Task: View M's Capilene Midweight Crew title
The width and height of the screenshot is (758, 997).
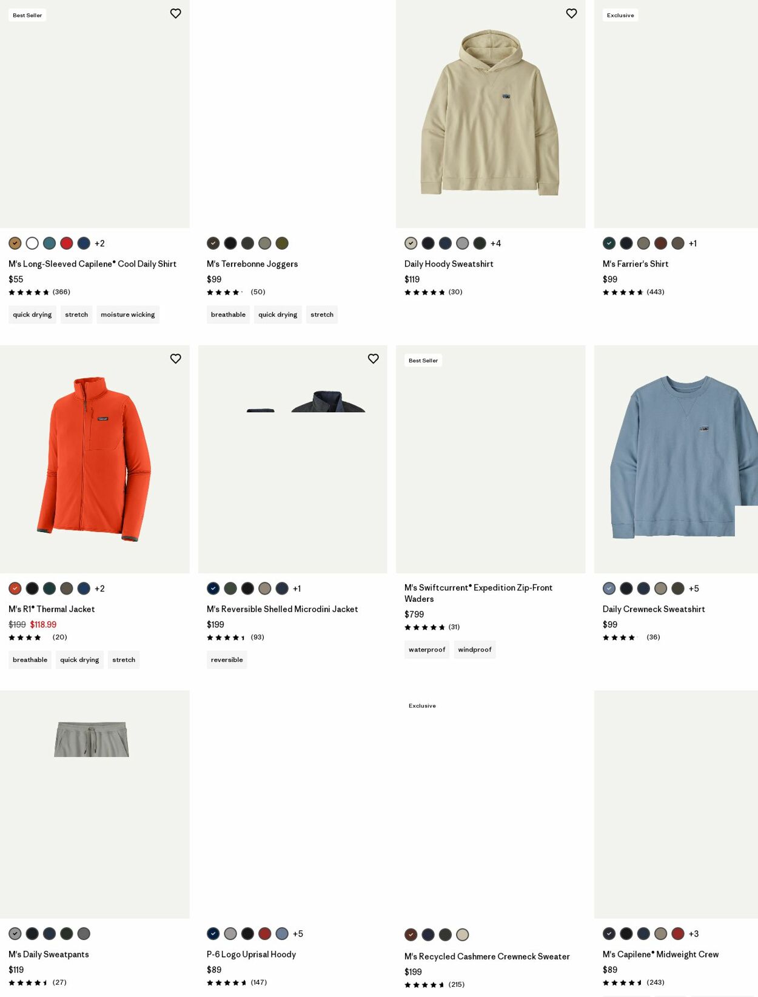Action: coord(660,955)
